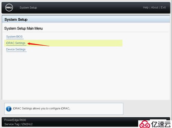Open the Help page
Viewport: 172px width, 128px height.
[x=146, y=8]
